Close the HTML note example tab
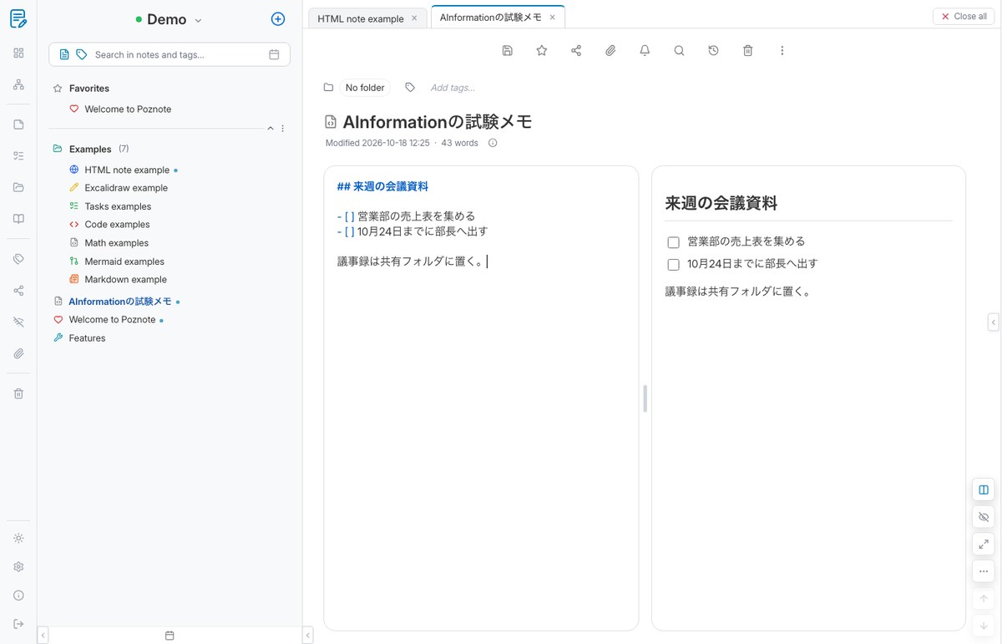The image size is (1002, 644). pyautogui.click(x=414, y=18)
